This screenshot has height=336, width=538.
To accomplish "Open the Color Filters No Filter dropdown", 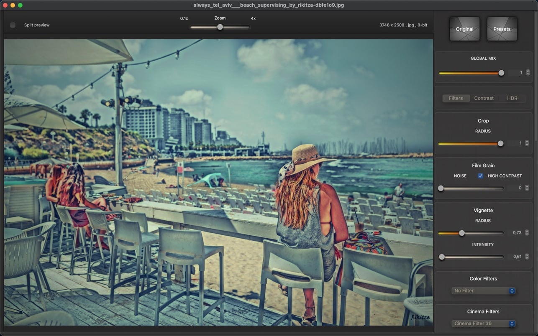I will click(483, 290).
